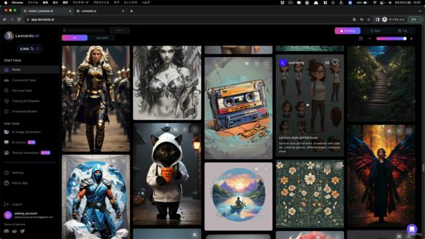Screen dimensions: 425x239
Task: Open Settings in sidebar
Action: [x=18, y=173]
